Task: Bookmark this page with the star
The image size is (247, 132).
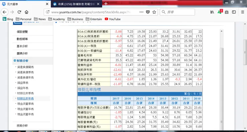Action: click(154, 12)
